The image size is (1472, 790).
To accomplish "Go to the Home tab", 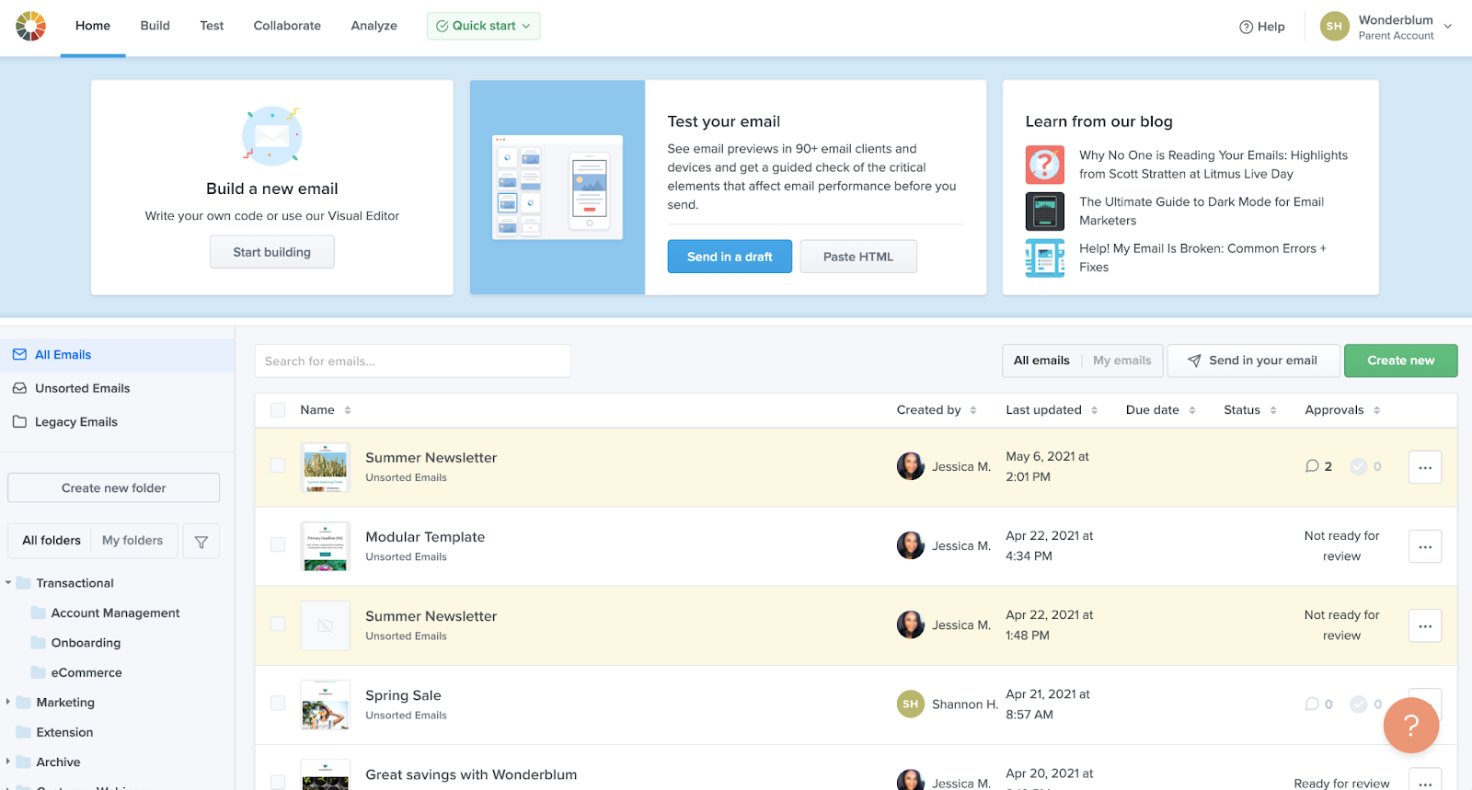I will pos(93,26).
